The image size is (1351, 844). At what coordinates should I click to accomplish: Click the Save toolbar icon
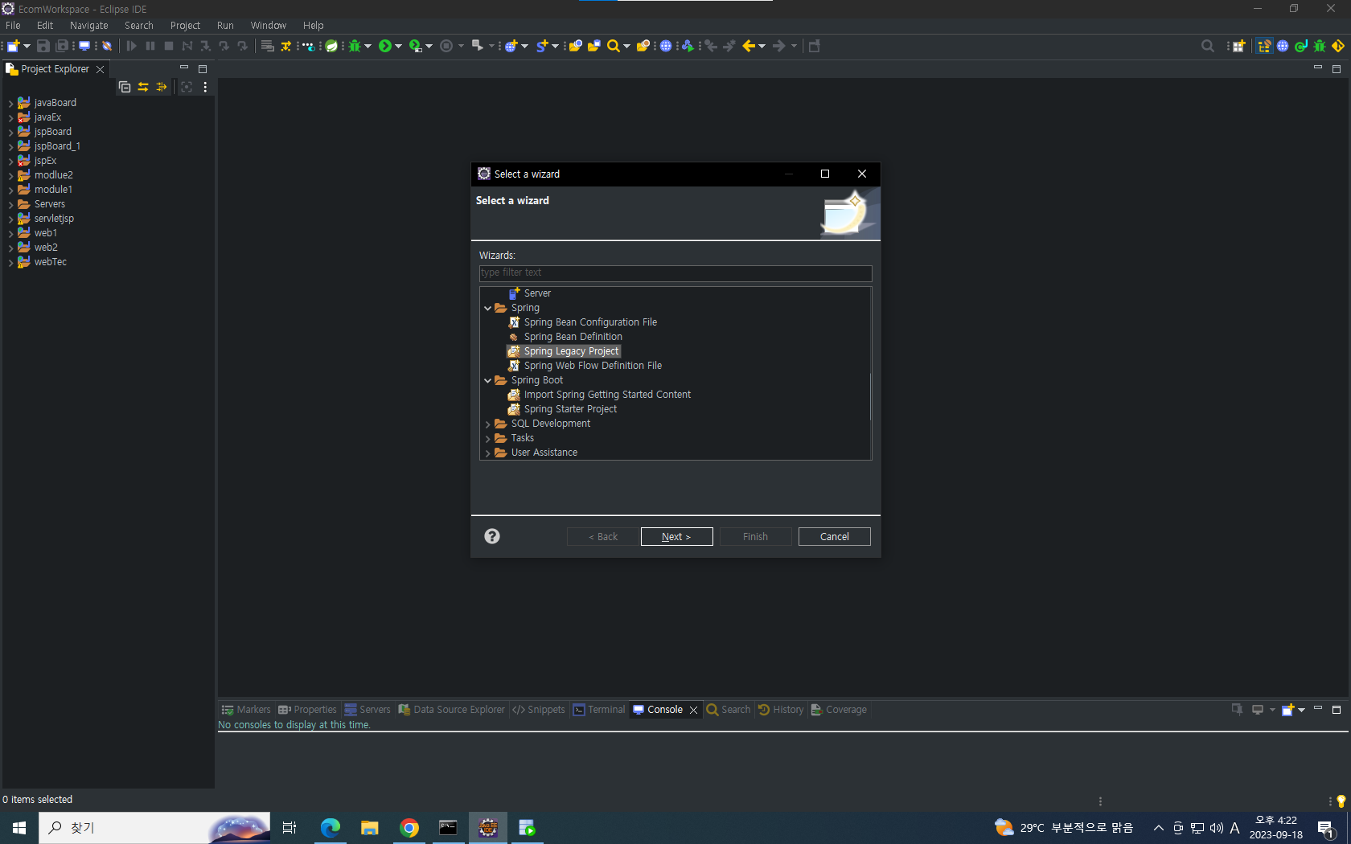(43, 46)
